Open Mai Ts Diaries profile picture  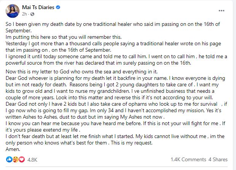pos(13,11)
